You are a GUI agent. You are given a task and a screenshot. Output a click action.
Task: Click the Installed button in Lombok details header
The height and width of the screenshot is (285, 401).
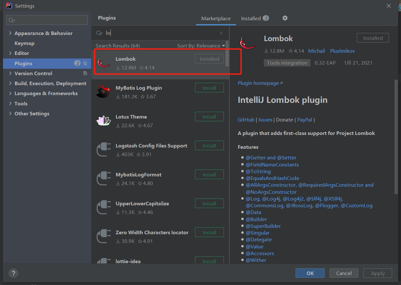(x=373, y=38)
